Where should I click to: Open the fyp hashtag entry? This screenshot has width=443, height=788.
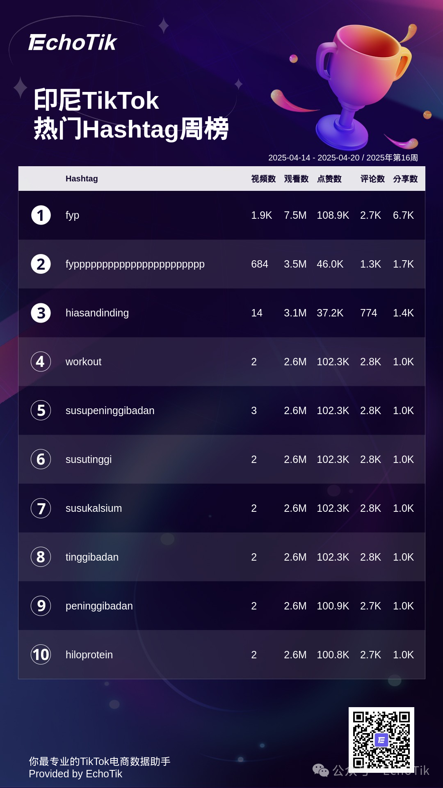click(72, 215)
